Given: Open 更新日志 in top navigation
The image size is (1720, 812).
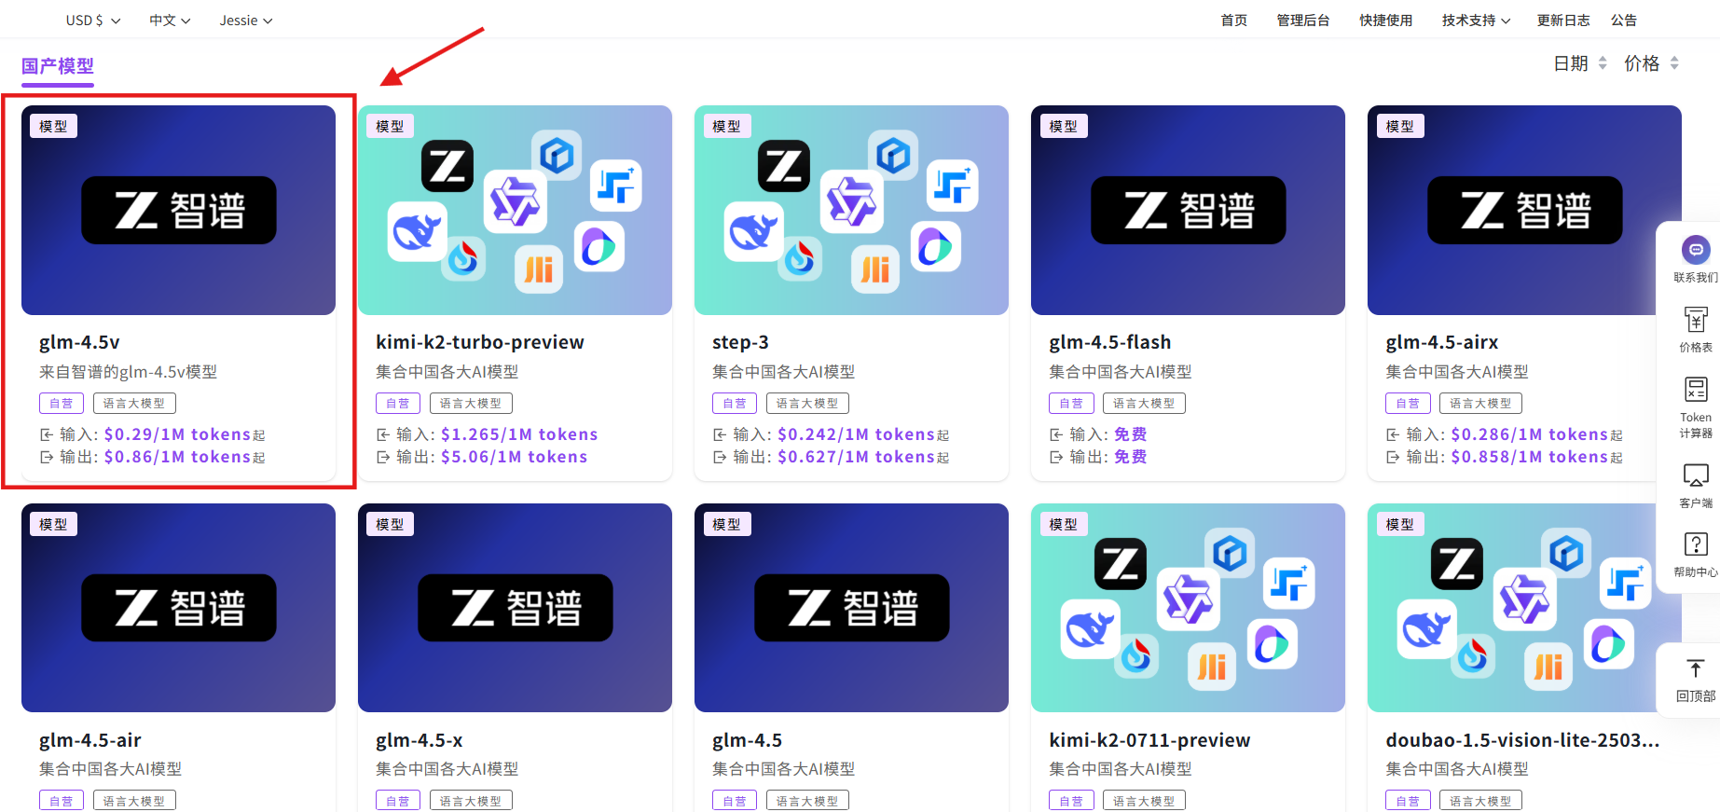Looking at the screenshot, I should click(1563, 21).
